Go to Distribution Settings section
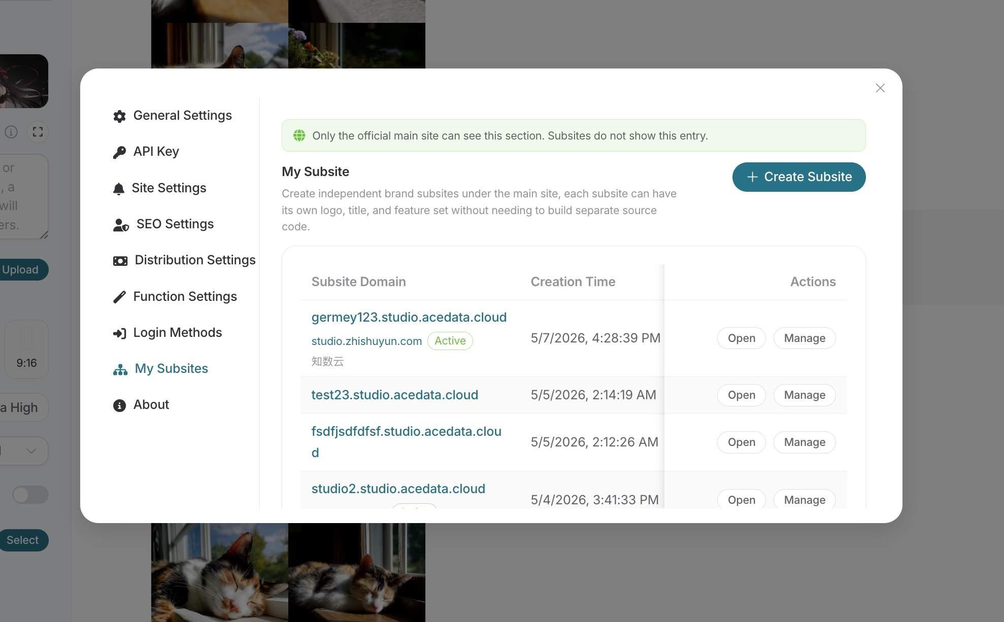1004x622 pixels. 184,260
